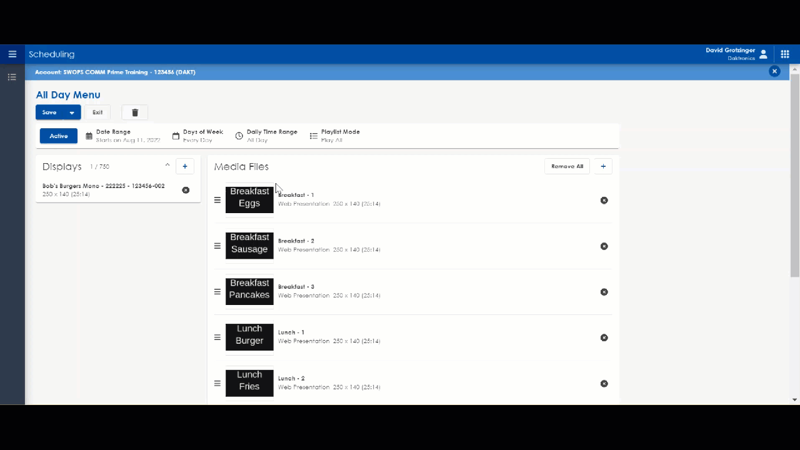Screen dimensions: 800x450
Task: Collapse the Displays panel chevron
Action: click(x=167, y=166)
